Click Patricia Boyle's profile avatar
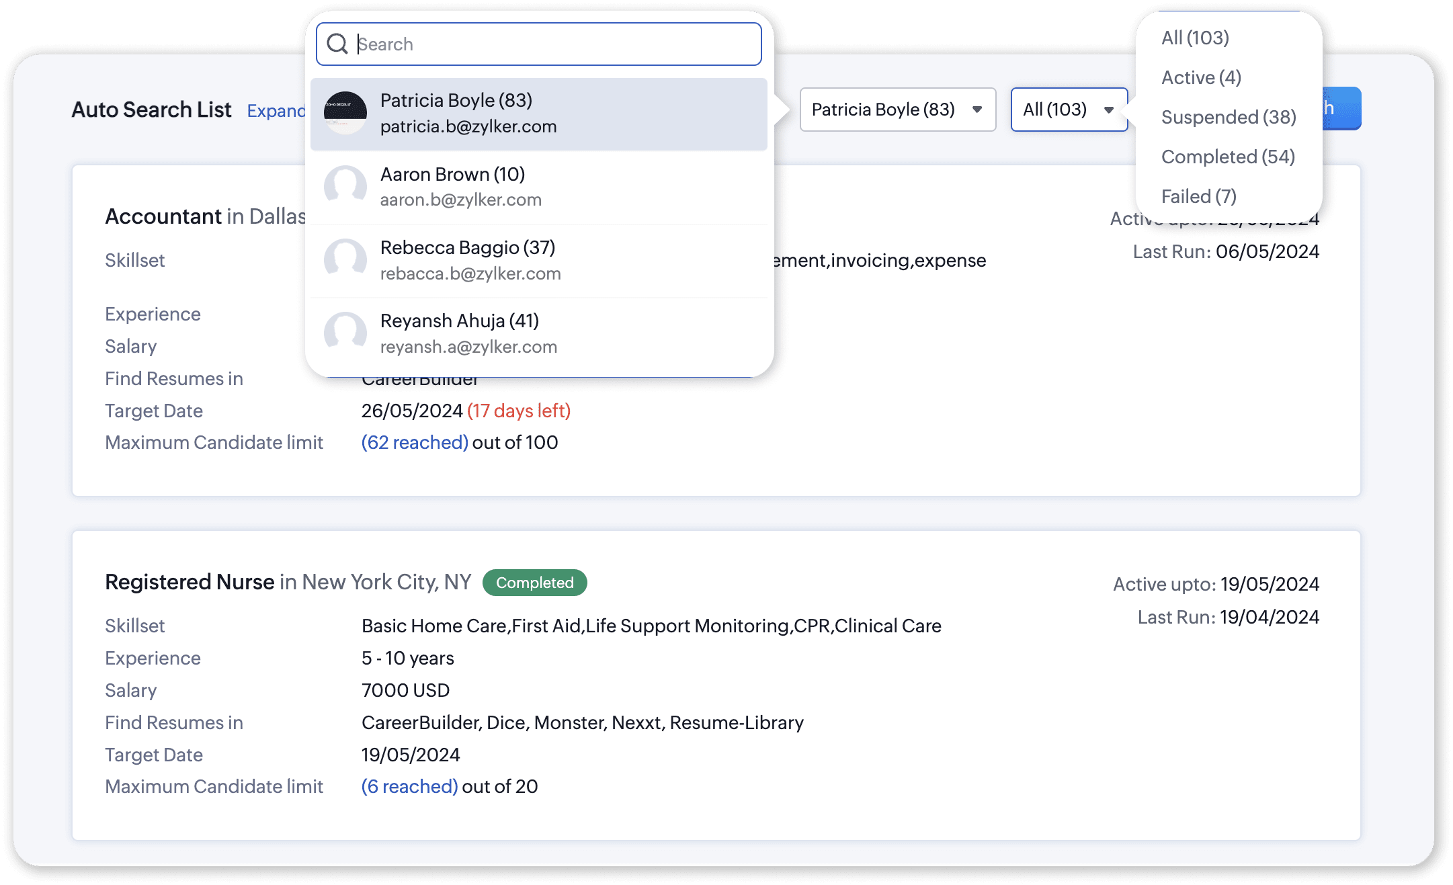The image size is (1453, 885). pos(345,113)
